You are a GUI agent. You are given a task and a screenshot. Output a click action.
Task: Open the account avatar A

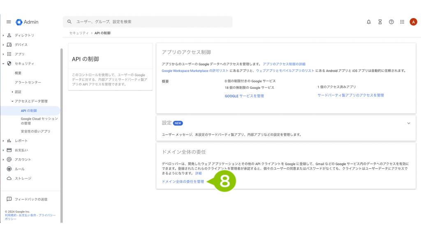(413, 22)
